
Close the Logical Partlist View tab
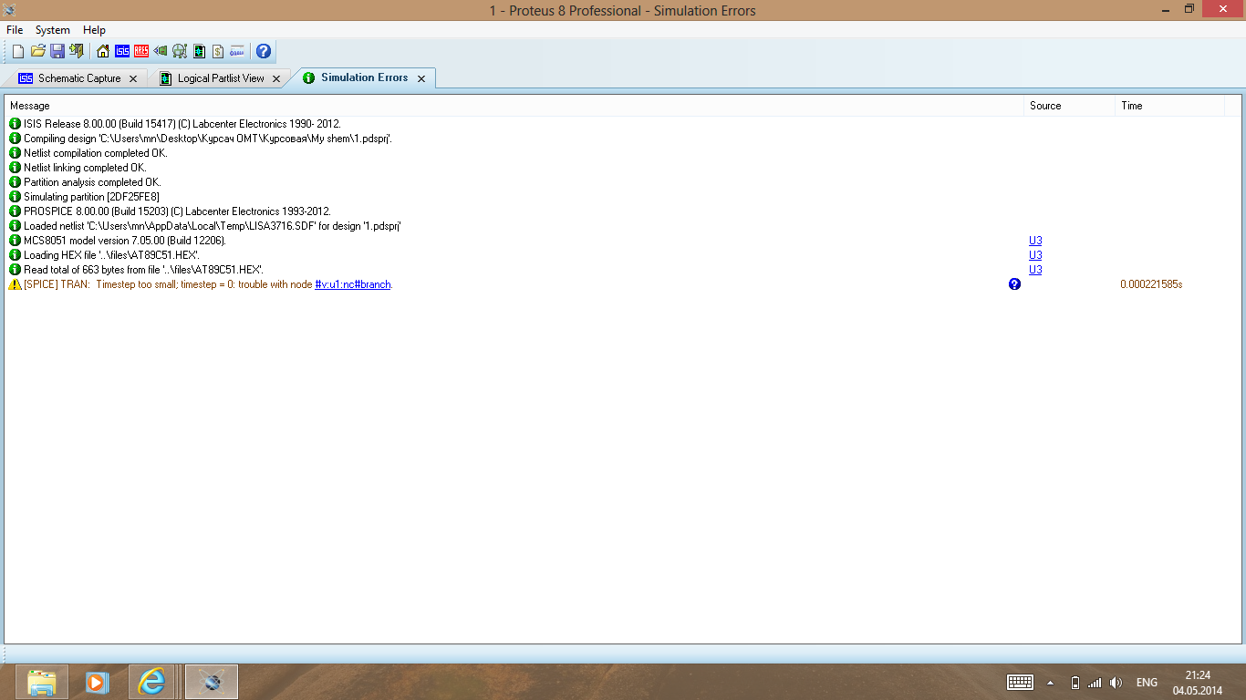click(x=276, y=79)
